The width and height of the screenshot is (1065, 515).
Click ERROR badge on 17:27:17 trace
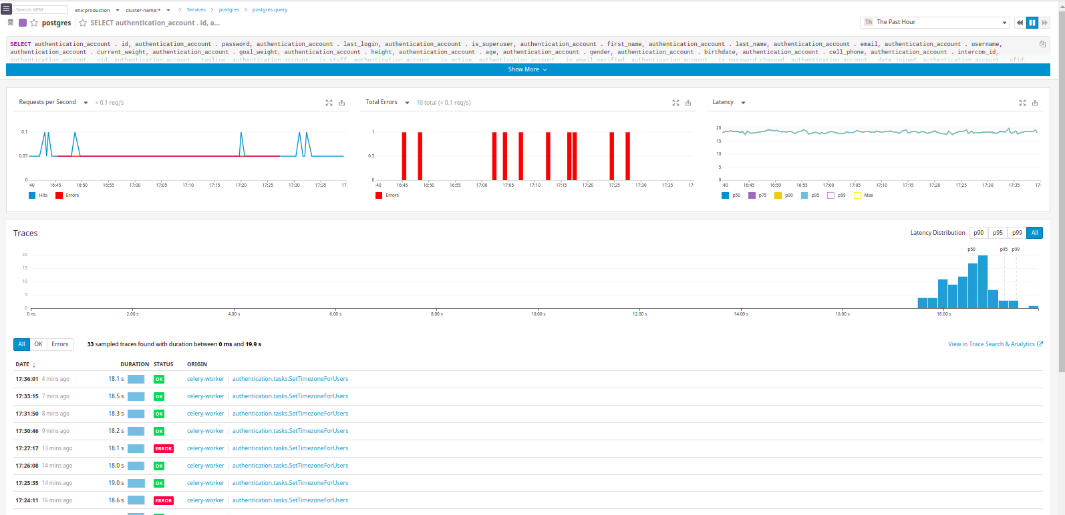tap(164, 448)
